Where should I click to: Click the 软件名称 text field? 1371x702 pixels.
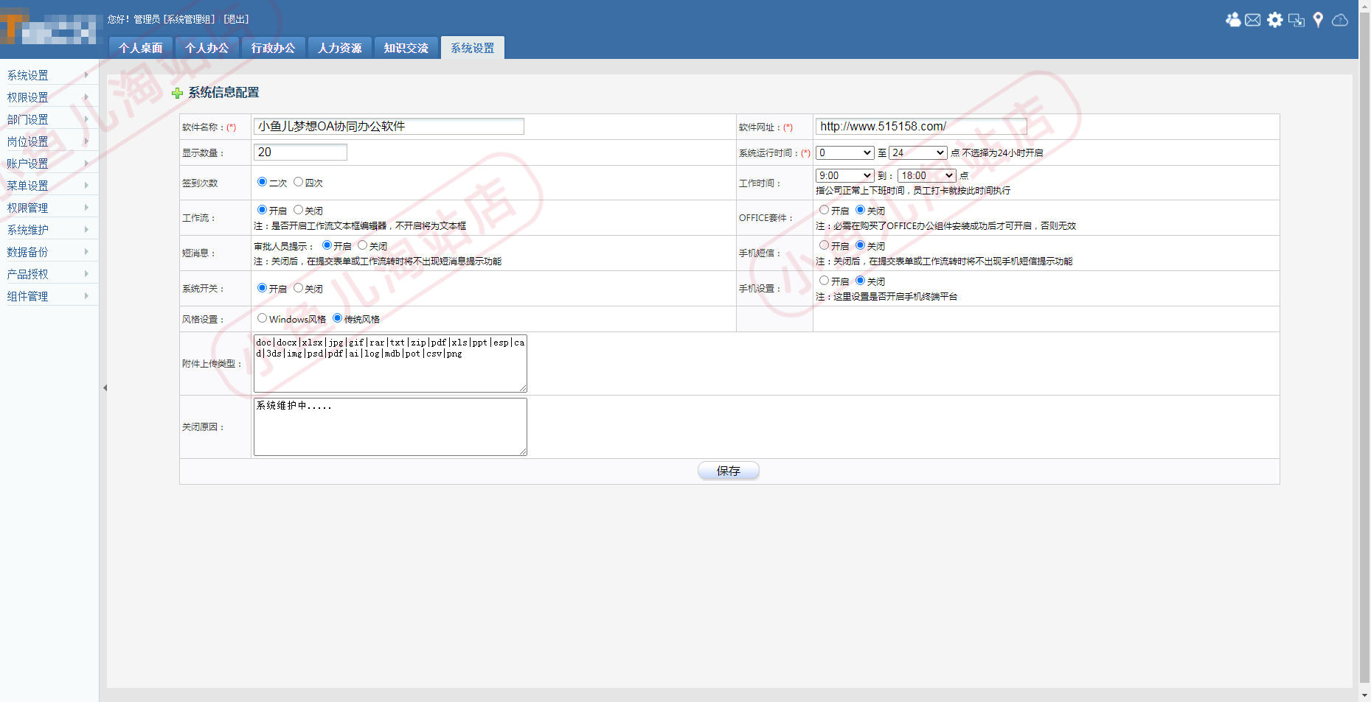coord(389,127)
